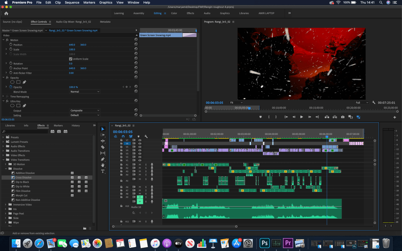Toggle snapping magnet icon in the timeline
Screen dimensions: 402x251
click(122, 136)
